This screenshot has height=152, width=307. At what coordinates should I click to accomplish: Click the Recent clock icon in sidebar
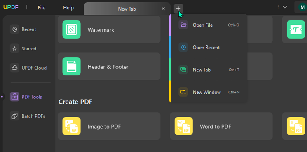tap(15, 29)
